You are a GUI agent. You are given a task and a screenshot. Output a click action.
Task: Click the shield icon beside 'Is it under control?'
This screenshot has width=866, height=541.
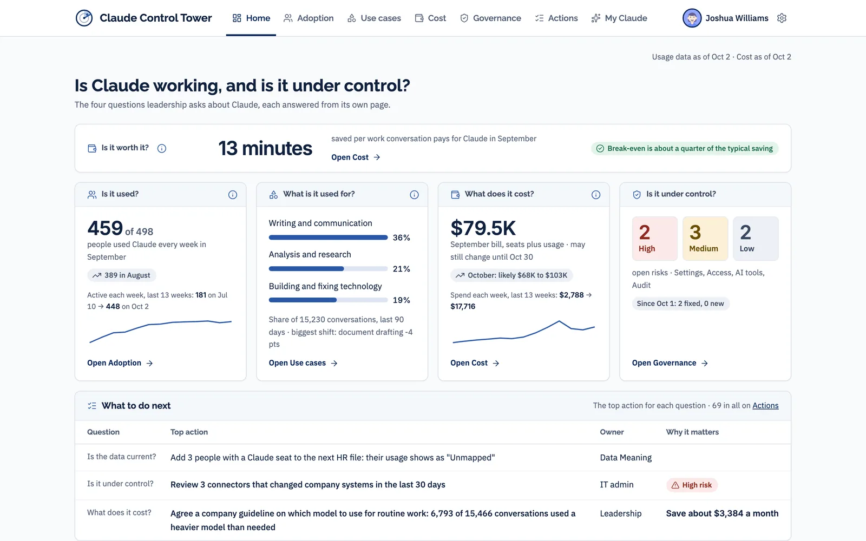pyautogui.click(x=637, y=195)
